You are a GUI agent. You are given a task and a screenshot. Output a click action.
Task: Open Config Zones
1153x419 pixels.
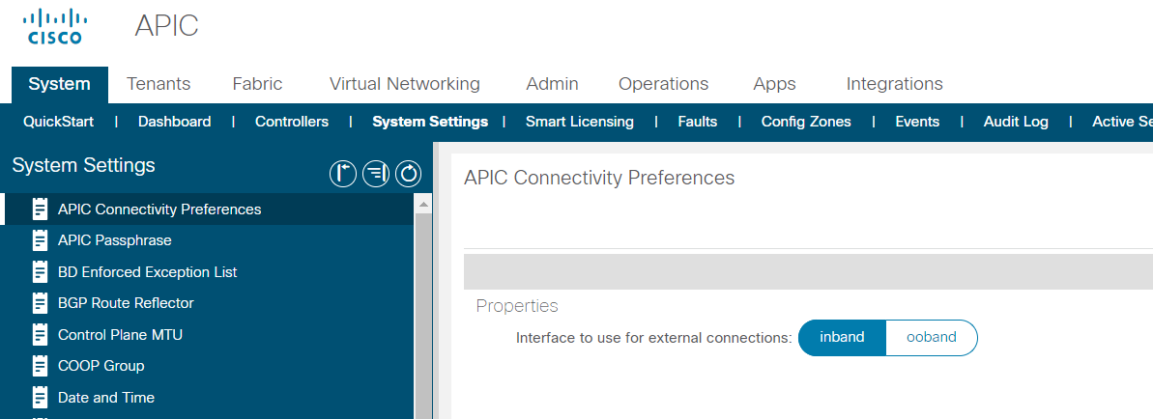(x=806, y=122)
